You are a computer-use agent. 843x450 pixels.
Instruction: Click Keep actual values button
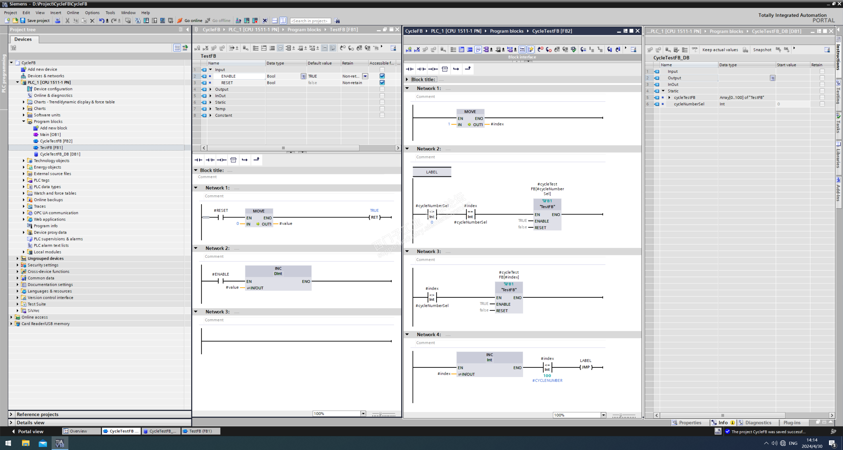pos(720,50)
